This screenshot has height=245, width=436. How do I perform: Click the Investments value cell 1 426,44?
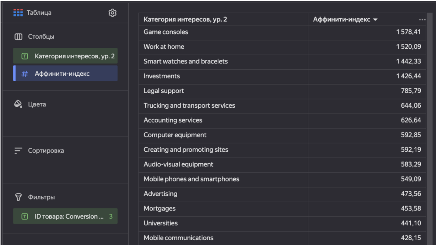coord(408,76)
